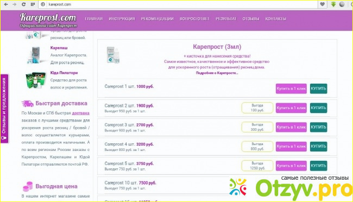This screenshot has width=353, height=202.
Task: Open the ВОПРОС/ОТВЕТ menu item
Action: pos(194,18)
